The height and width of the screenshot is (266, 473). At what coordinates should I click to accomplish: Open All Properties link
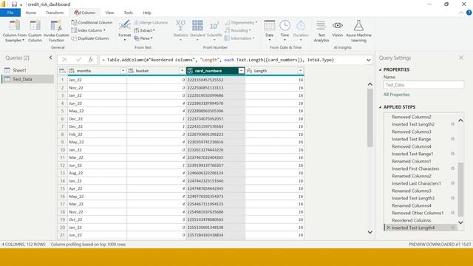click(396, 95)
